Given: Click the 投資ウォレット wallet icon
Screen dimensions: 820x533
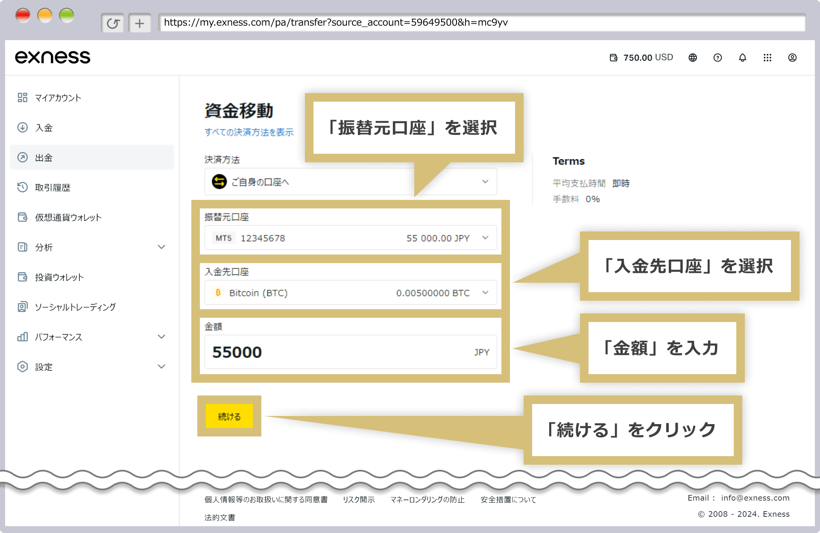Looking at the screenshot, I should [23, 277].
